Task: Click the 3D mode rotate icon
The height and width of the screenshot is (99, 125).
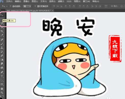Action: tap(122, 6)
